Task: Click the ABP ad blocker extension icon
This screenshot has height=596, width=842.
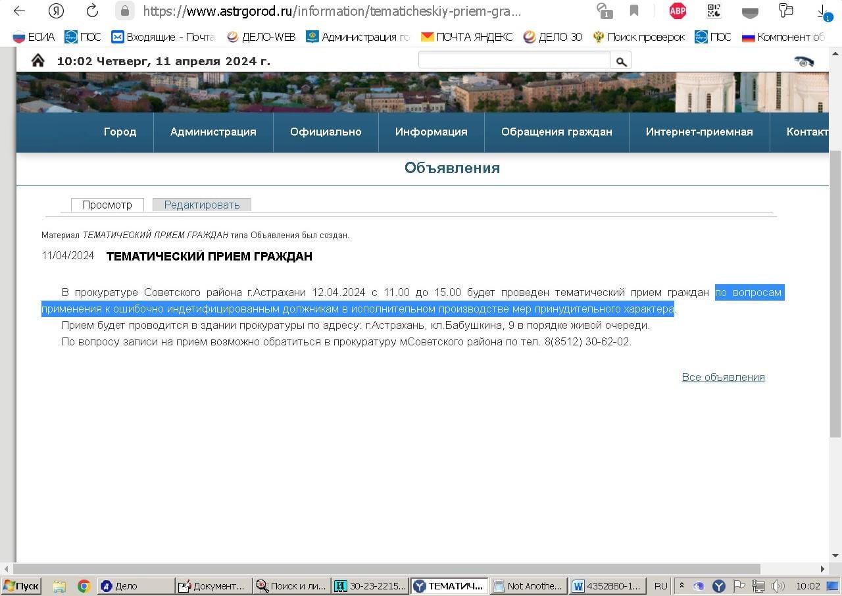Action: [x=678, y=11]
